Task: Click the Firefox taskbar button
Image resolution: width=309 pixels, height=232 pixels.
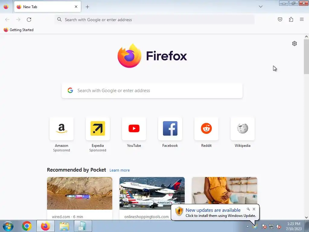Action: [45, 226]
